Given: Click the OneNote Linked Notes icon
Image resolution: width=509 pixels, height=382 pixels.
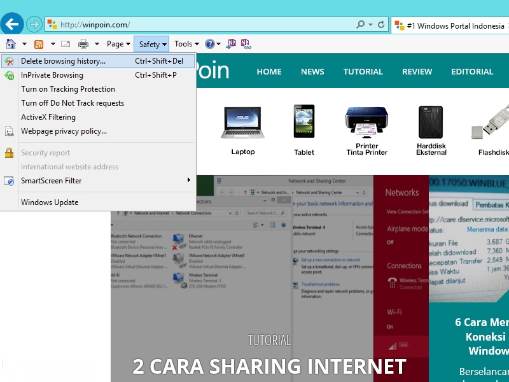Looking at the screenshot, I should (x=246, y=44).
